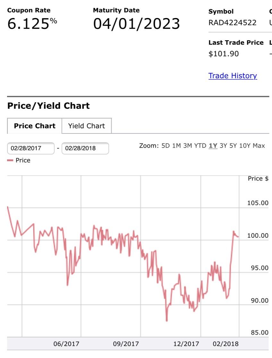Set chart zoom to 5D
This screenshot has width=272, height=358.
tap(166, 146)
